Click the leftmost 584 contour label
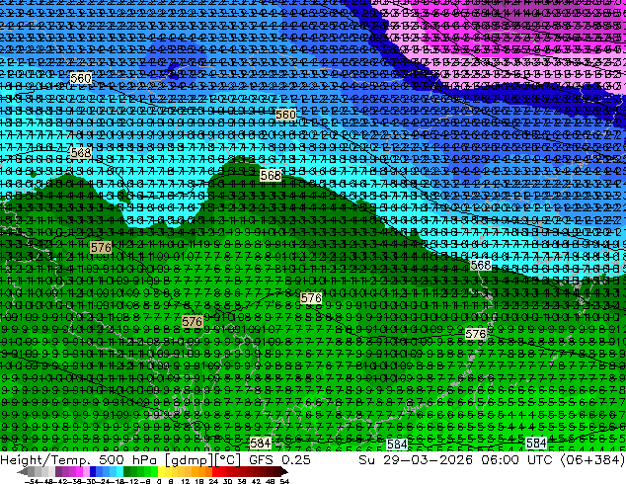Screen dimensions: 626x484 261,443
